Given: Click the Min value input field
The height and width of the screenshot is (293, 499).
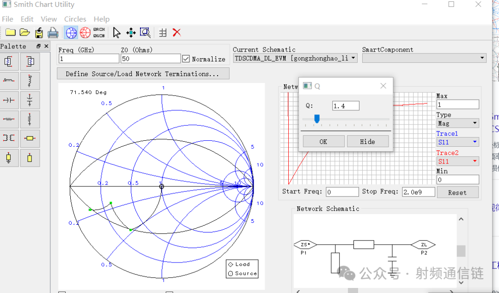Looking at the screenshot, I should tap(457, 179).
